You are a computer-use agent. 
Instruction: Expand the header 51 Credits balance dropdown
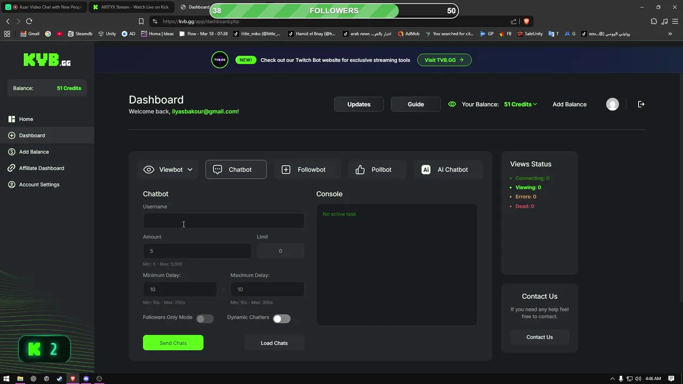[x=520, y=105]
